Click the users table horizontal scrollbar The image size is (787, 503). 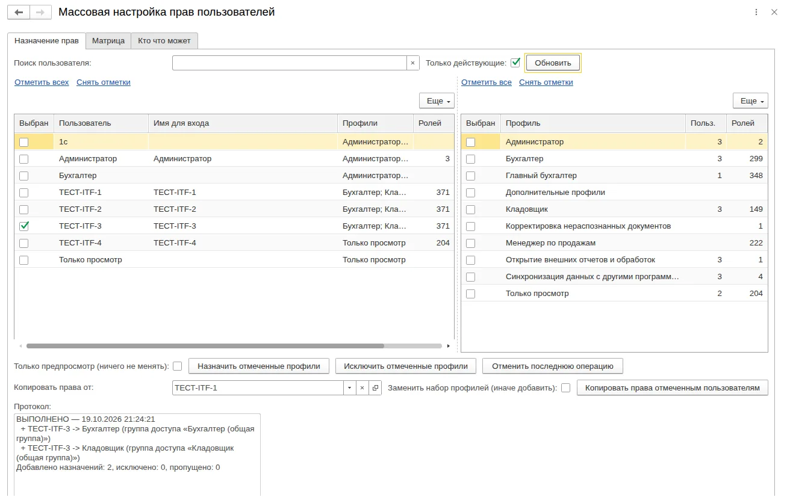coord(205,346)
